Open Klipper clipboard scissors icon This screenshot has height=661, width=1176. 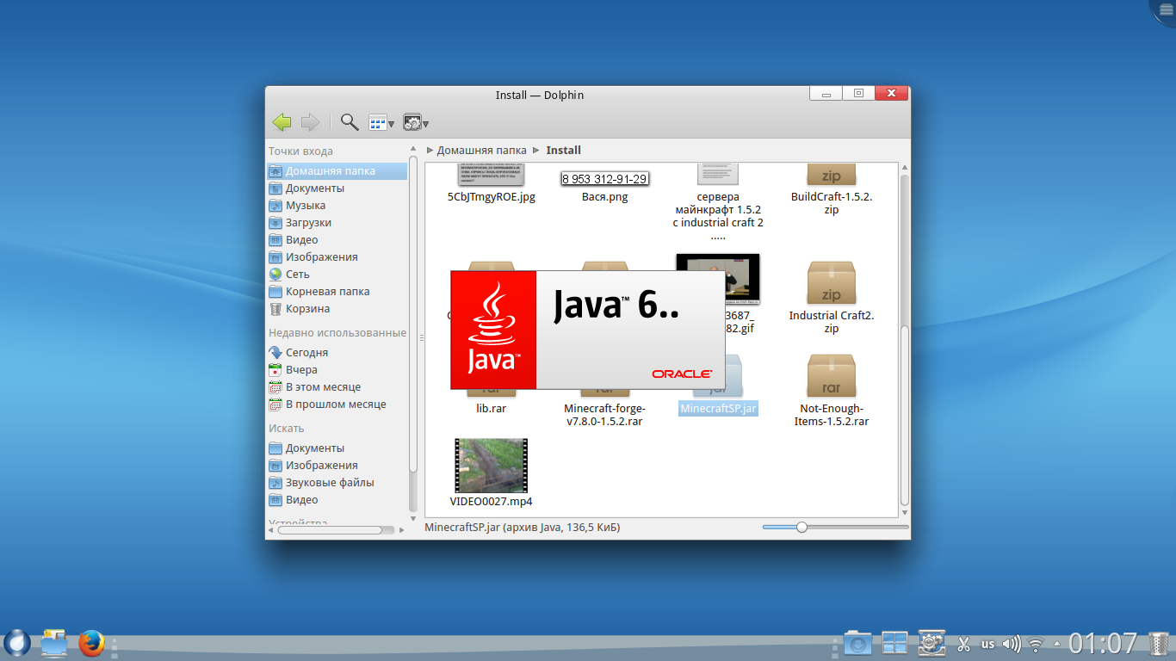point(963,644)
